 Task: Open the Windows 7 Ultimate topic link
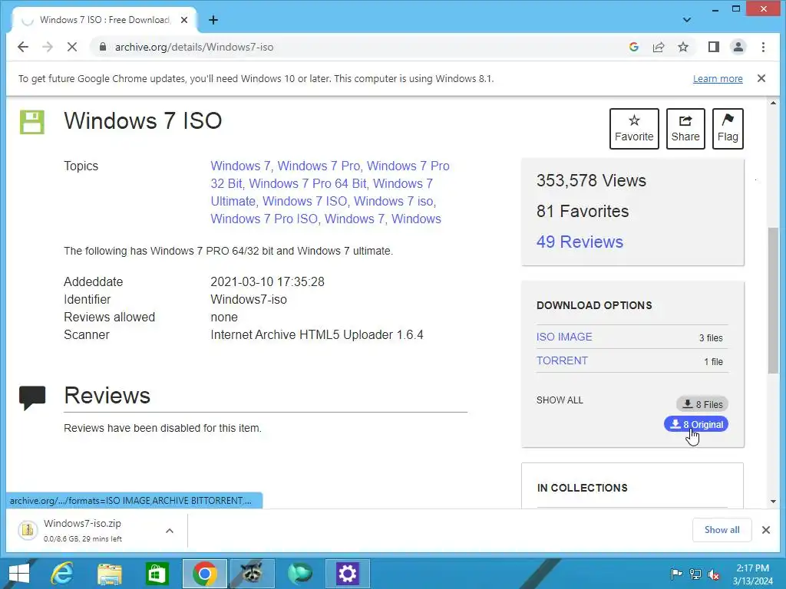point(322,192)
